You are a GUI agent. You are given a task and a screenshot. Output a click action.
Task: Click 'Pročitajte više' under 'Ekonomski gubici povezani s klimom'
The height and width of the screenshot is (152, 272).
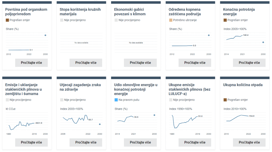click(x=140, y=63)
